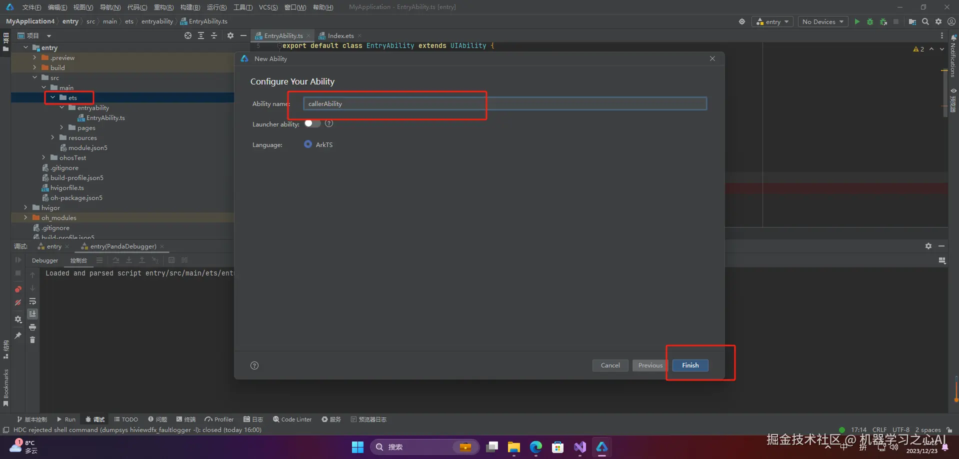Expand the .preview folder arrow
This screenshot has height=459, width=959.
(34, 57)
